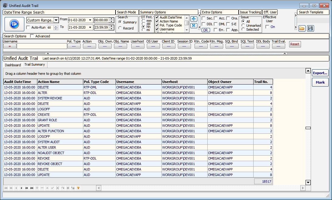Screen dimensions: 332x200
Task: Run the search with the blue play button
Action: [14, 24]
